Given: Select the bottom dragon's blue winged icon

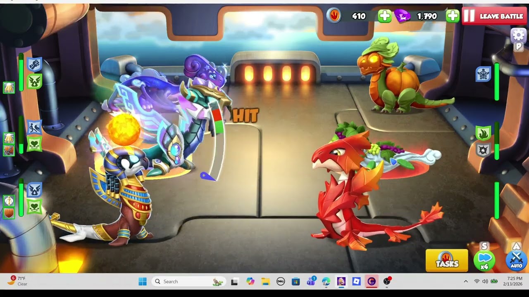Looking at the screenshot, I should [34, 190].
